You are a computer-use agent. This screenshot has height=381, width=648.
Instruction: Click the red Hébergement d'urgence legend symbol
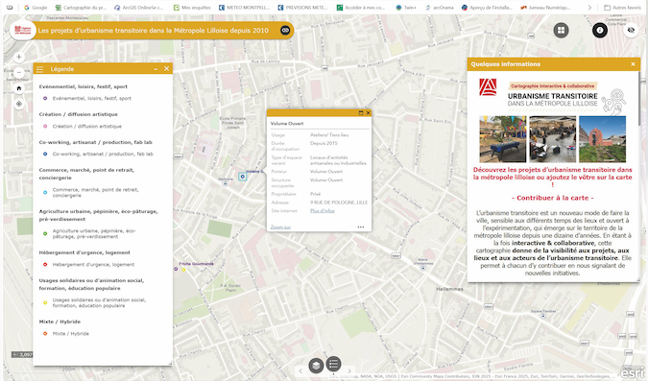point(45,264)
